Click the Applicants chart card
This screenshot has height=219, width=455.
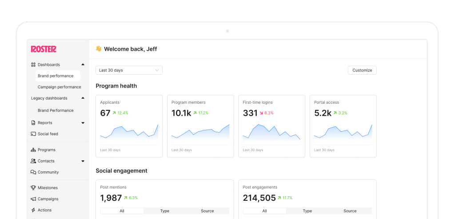(x=129, y=126)
